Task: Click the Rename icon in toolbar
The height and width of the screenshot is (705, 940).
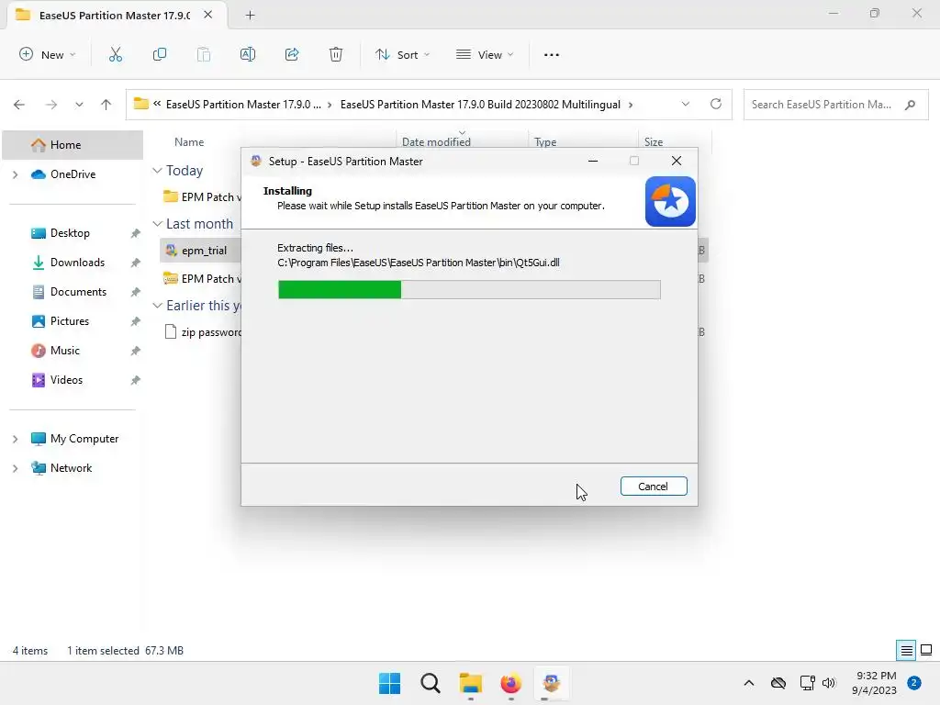Action: 248,54
